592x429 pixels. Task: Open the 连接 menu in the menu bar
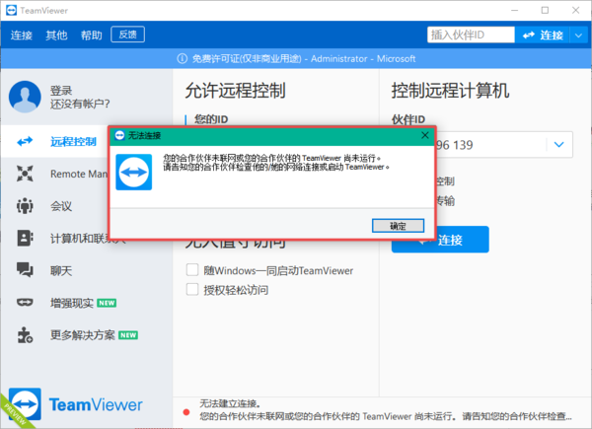pos(22,35)
